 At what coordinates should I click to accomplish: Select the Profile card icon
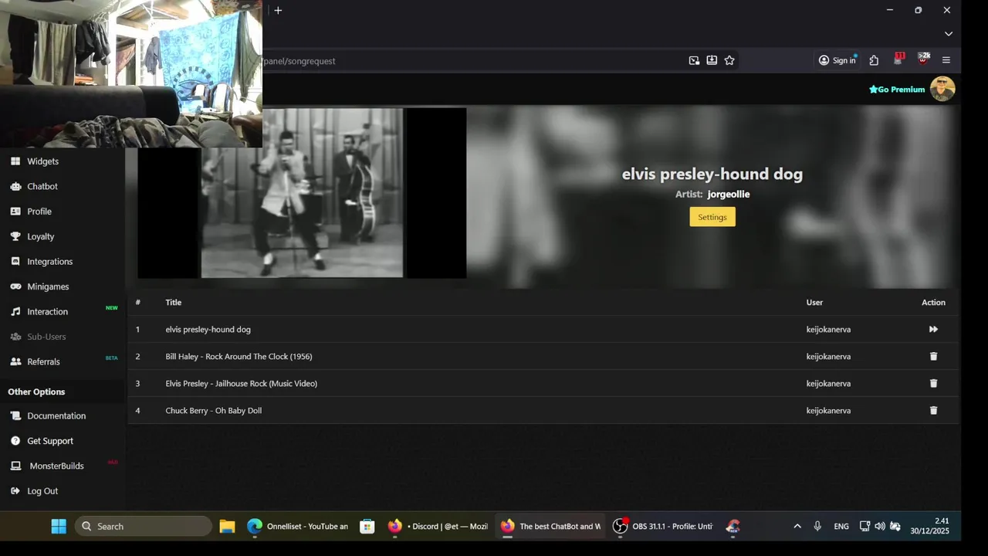15,212
